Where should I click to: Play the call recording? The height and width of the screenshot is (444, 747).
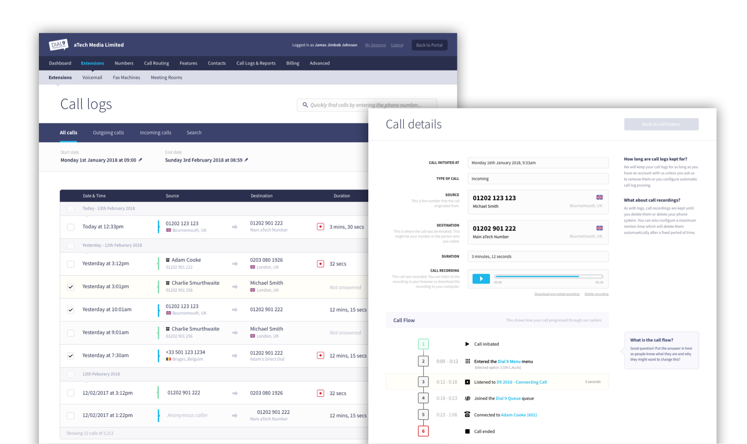point(481,279)
